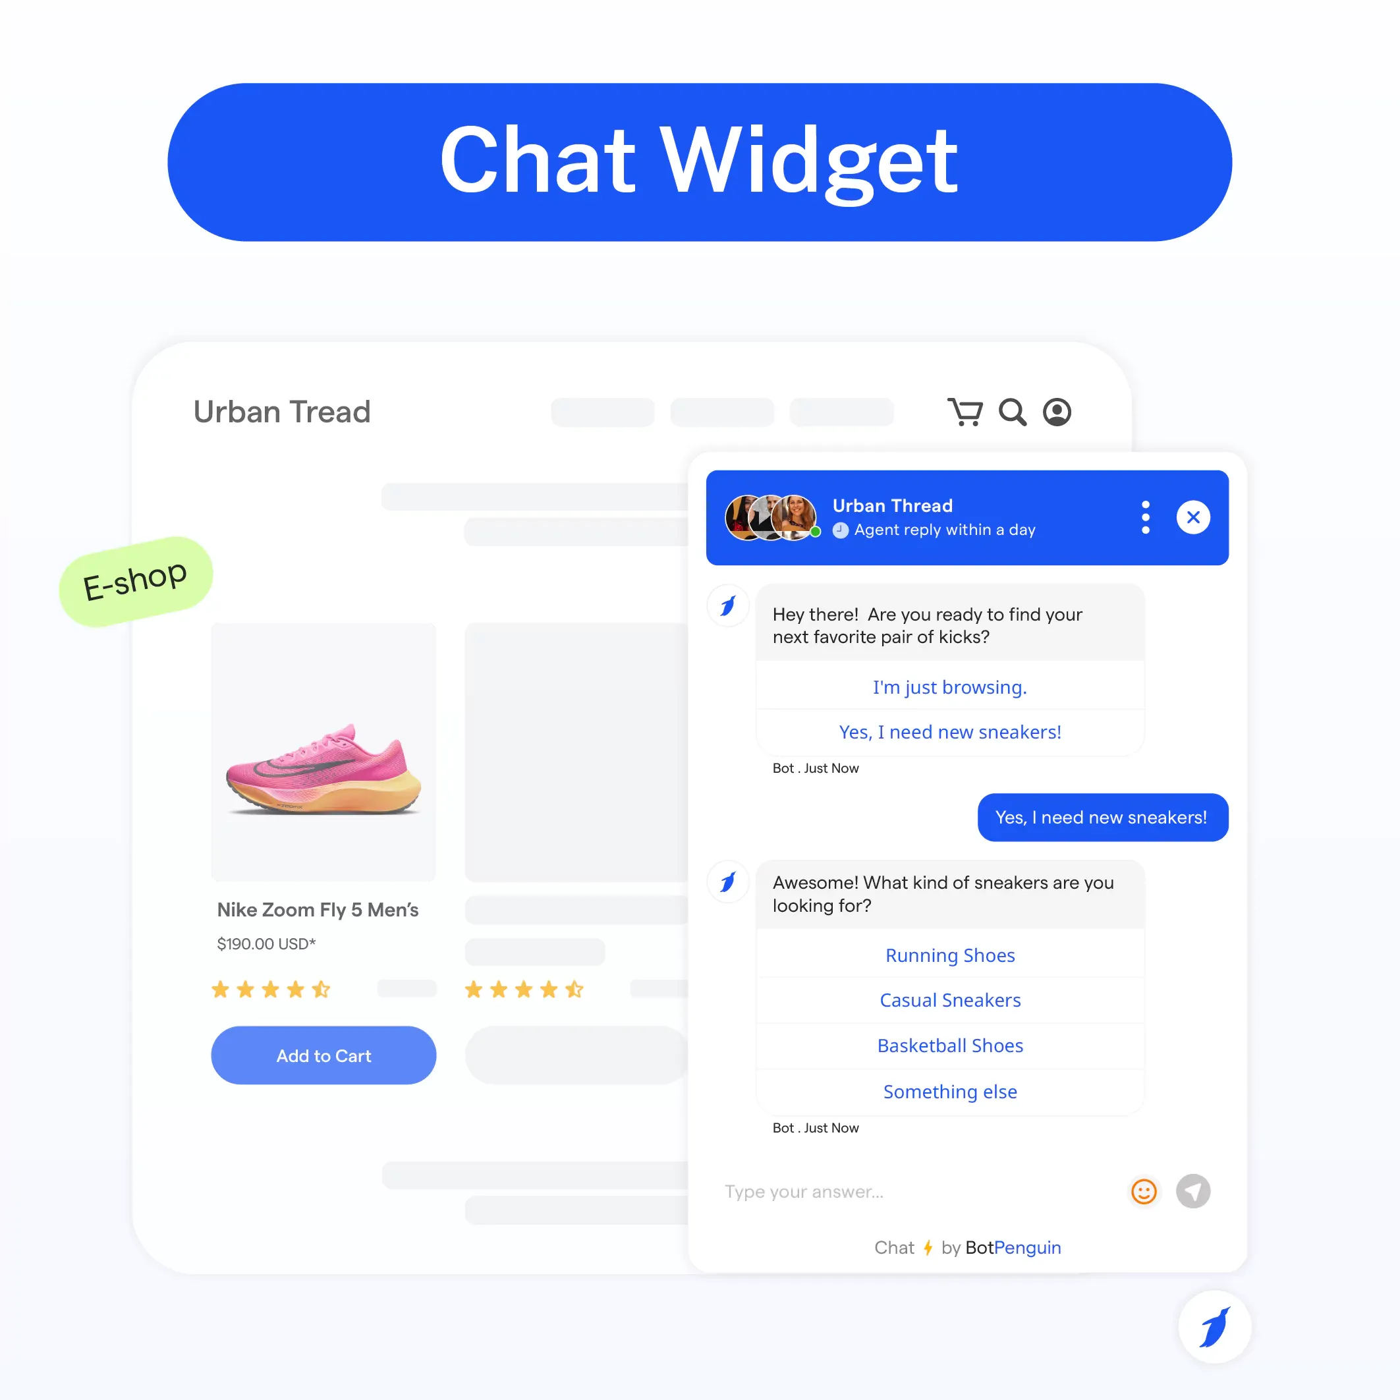
Task: Click the three-dot menu icon in chat widget
Action: click(x=1145, y=517)
